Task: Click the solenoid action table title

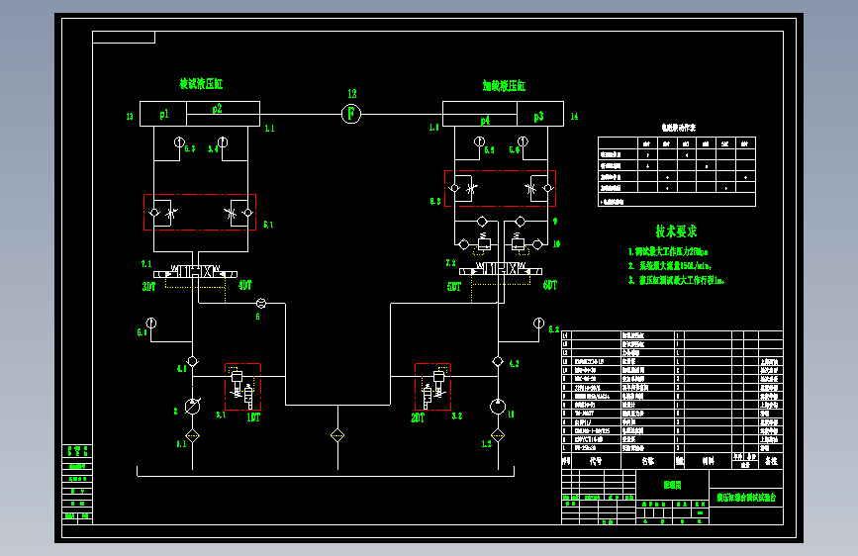Action: pos(679,128)
